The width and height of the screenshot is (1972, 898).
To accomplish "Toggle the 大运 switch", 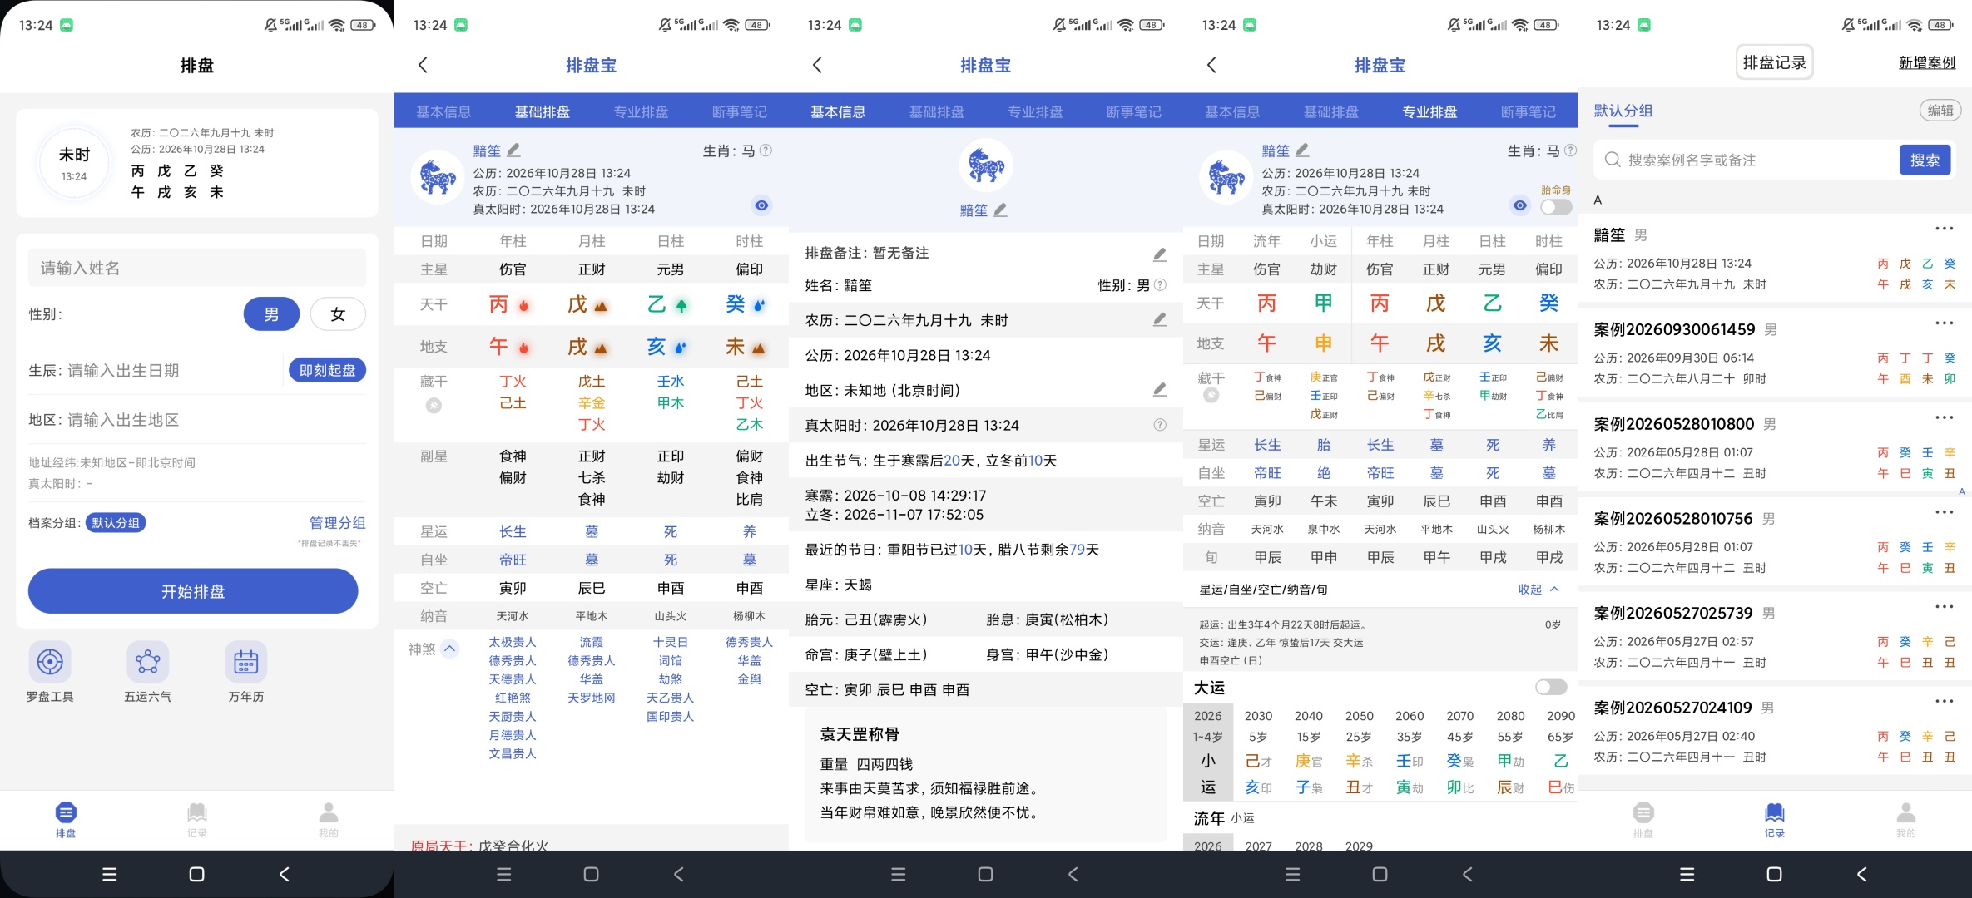I will click(x=1551, y=687).
